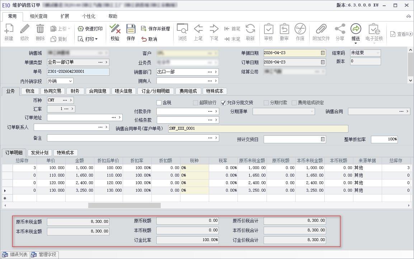Open 付款条件 lookup ellipsis
This screenshot has width=414, height=259.
coord(210,111)
